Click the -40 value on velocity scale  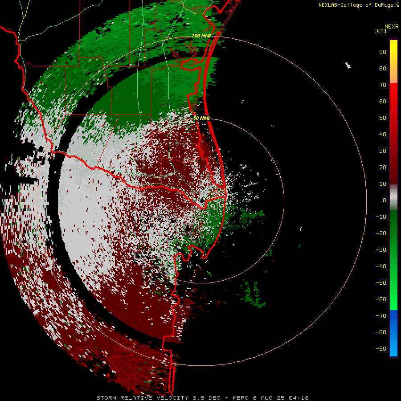click(x=381, y=266)
